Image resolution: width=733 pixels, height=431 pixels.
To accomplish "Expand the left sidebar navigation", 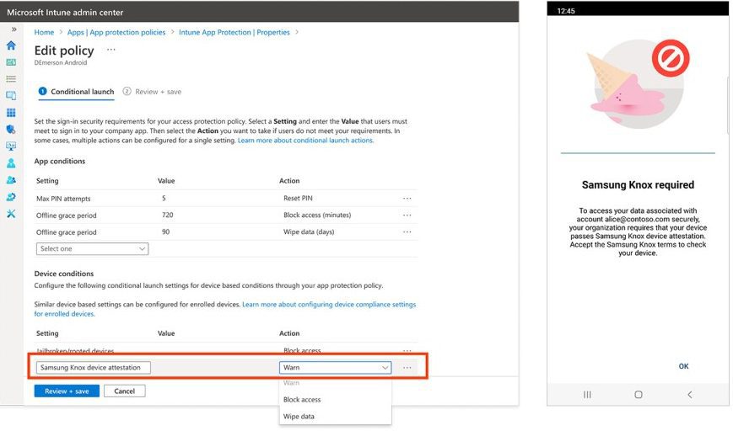I will click(13, 29).
